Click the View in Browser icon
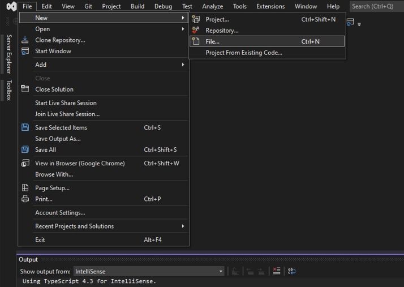Screen dimensions: 404x287 (25, 163)
